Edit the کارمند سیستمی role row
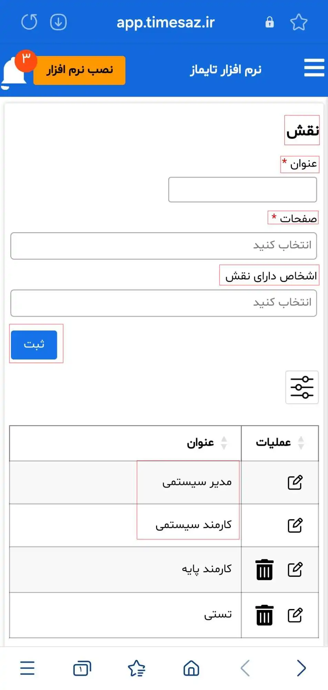Image resolution: width=328 pixels, height=690 pixels. 295,525
